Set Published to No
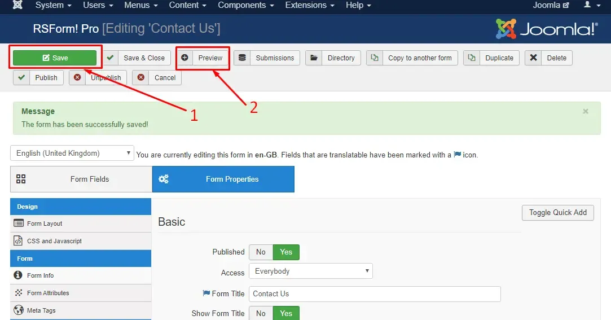Image resolution: width=611 pixels, height=320 pixels. point(261,252)
